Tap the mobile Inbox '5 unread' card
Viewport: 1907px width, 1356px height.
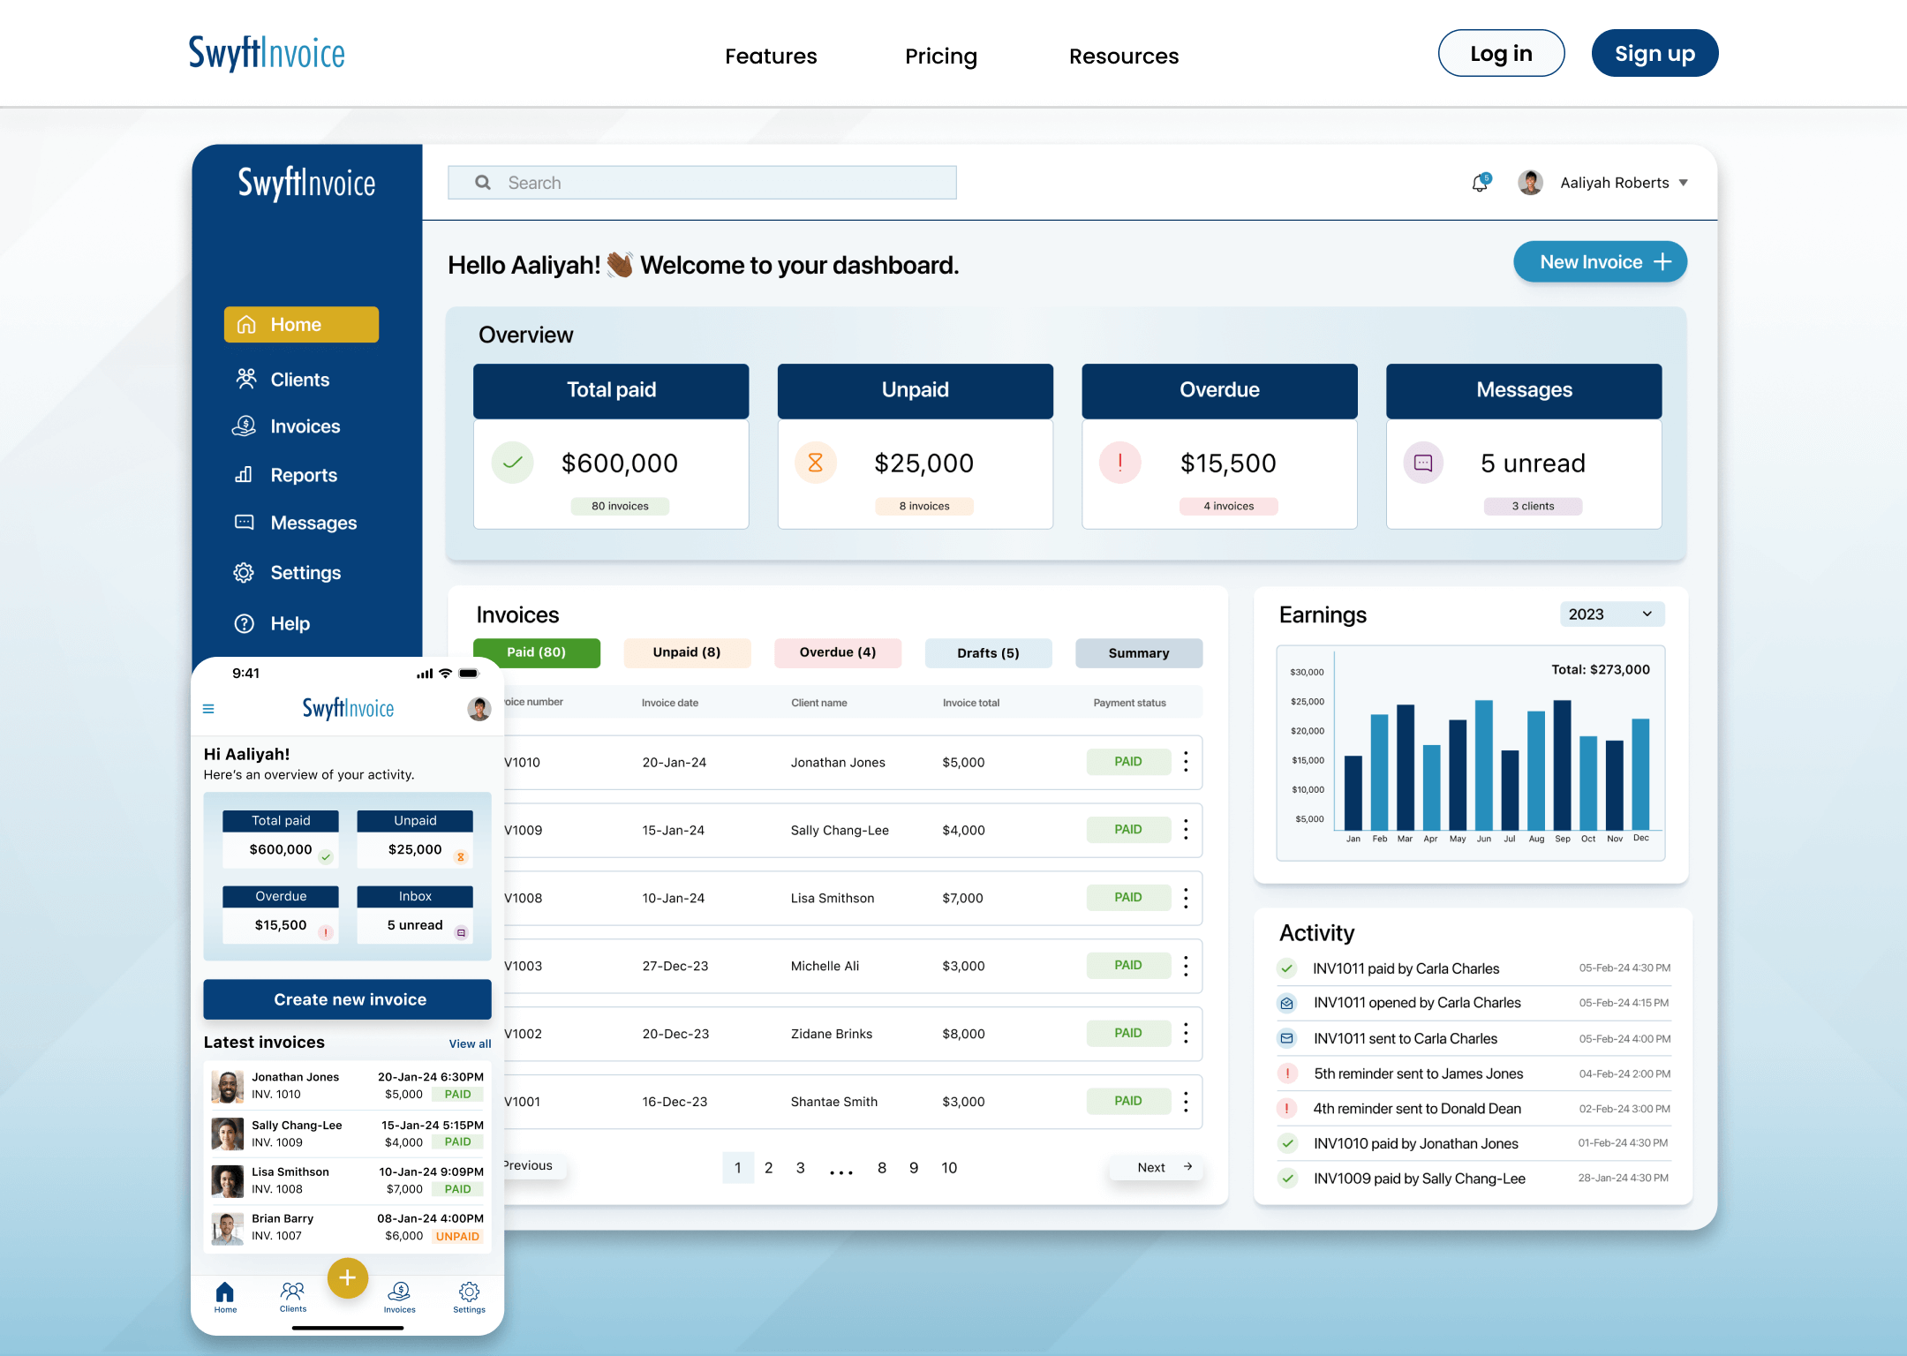tap(415, 915)
